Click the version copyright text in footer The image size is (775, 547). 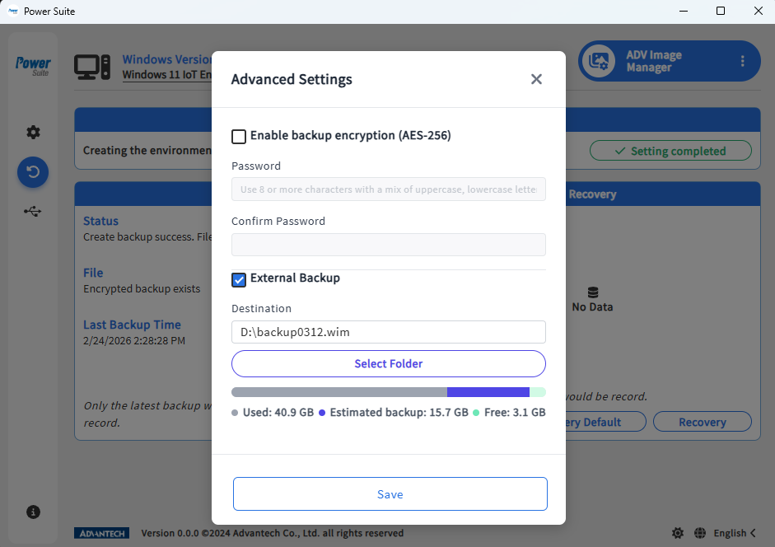(x=273, y=533)
